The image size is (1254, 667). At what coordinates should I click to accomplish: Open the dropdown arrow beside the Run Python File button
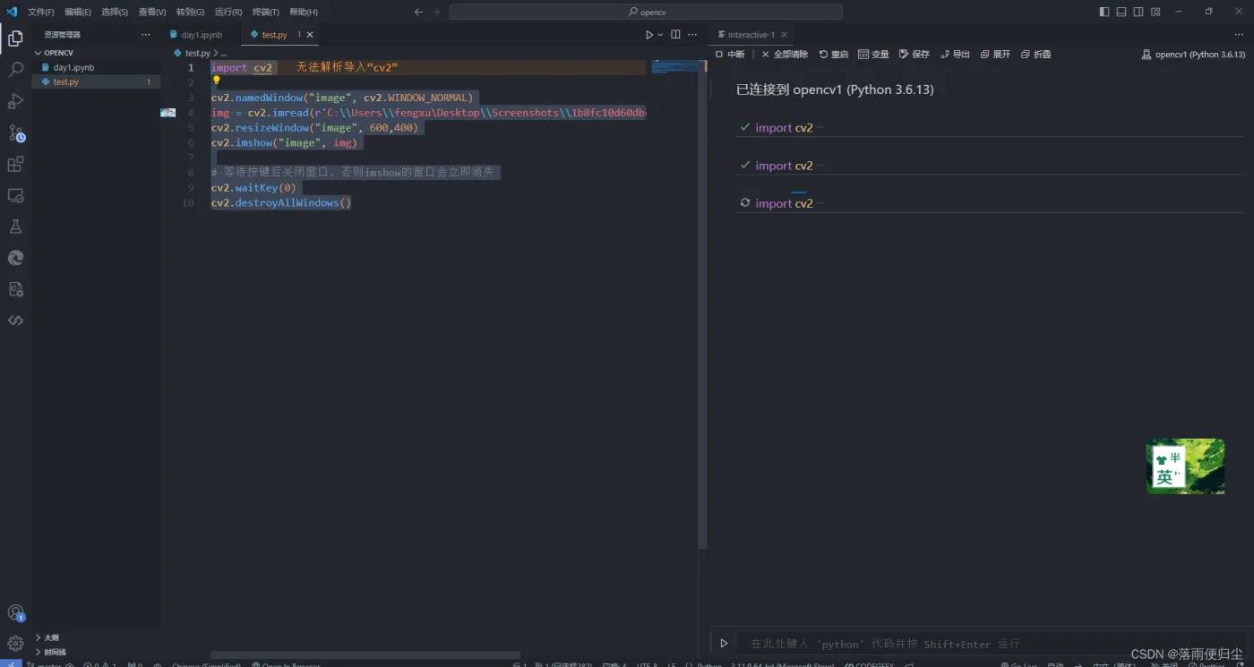click(x=661, y=35)
